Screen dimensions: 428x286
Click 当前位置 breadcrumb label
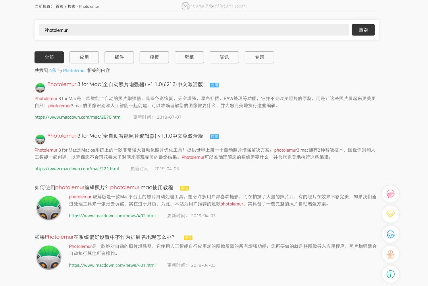(43, 6)
